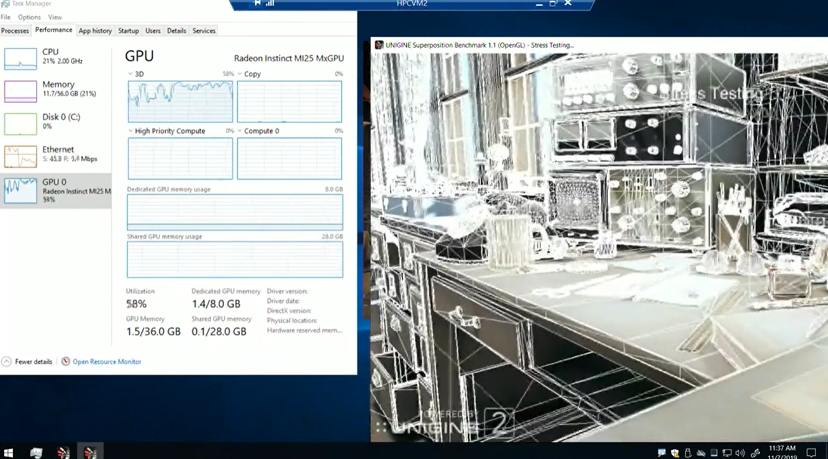
Task: Click the Windows Start button
Action: coord(9,452)
